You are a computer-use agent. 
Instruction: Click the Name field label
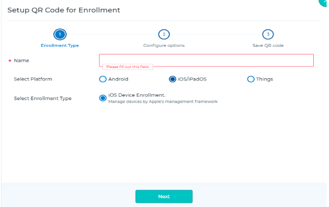coord(22,61)
